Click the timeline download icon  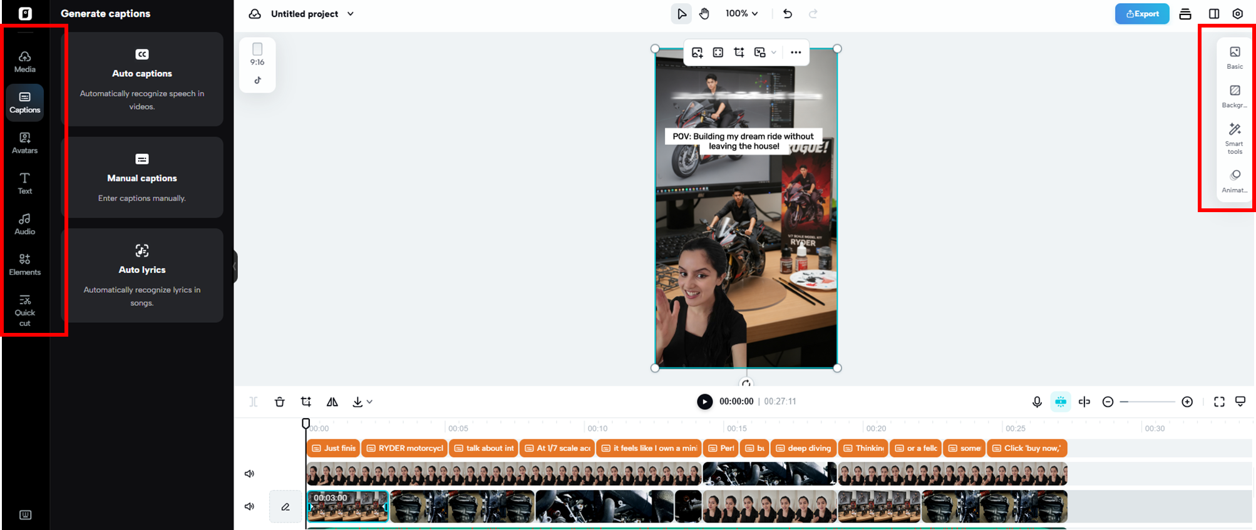(x=358, y=402)
